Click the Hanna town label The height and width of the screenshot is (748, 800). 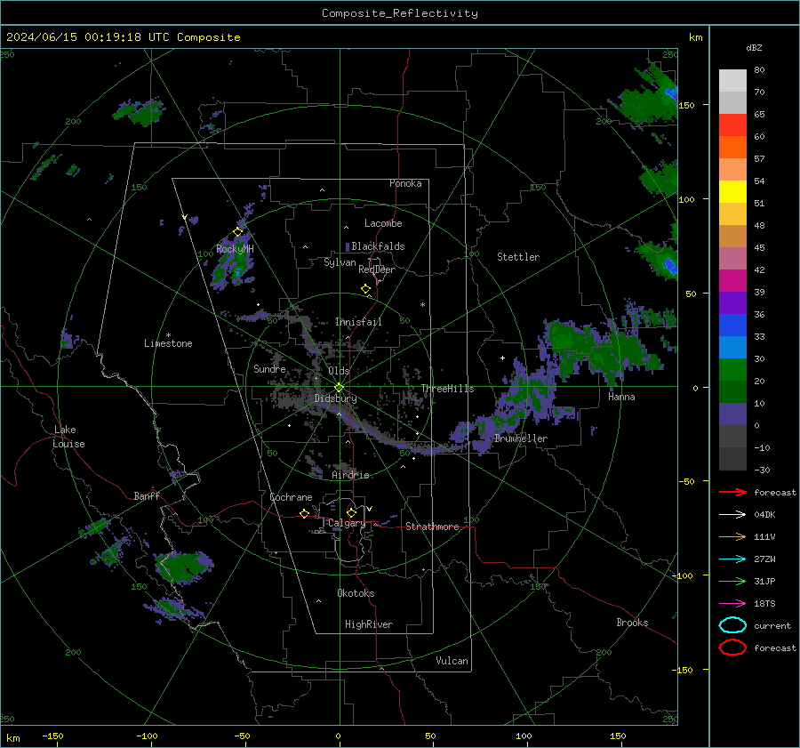(621, 397)
